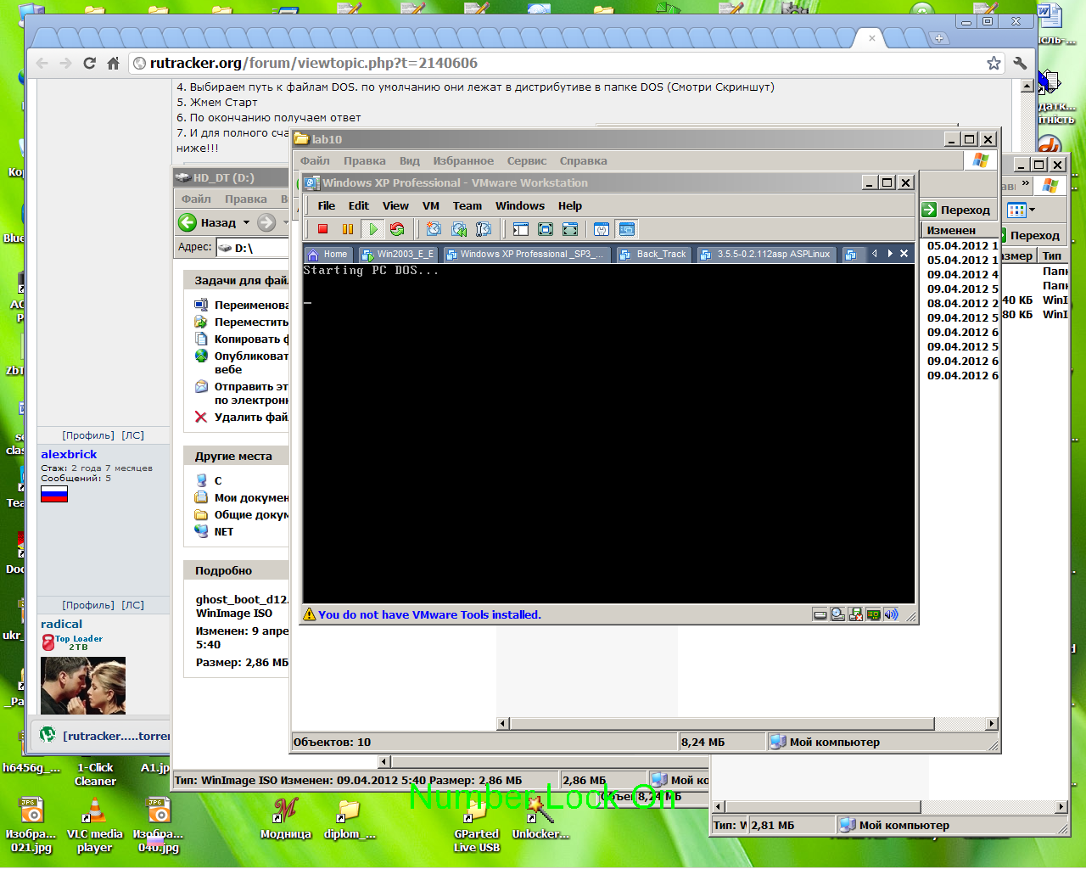
Task: Open the GParted Live USB desktop shortcut
Action: point(476,826)
